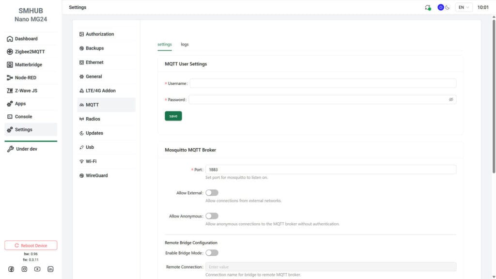Open the YouTube channel icon
The width and height of the screenshot is (496, 279).
point(37,269)
